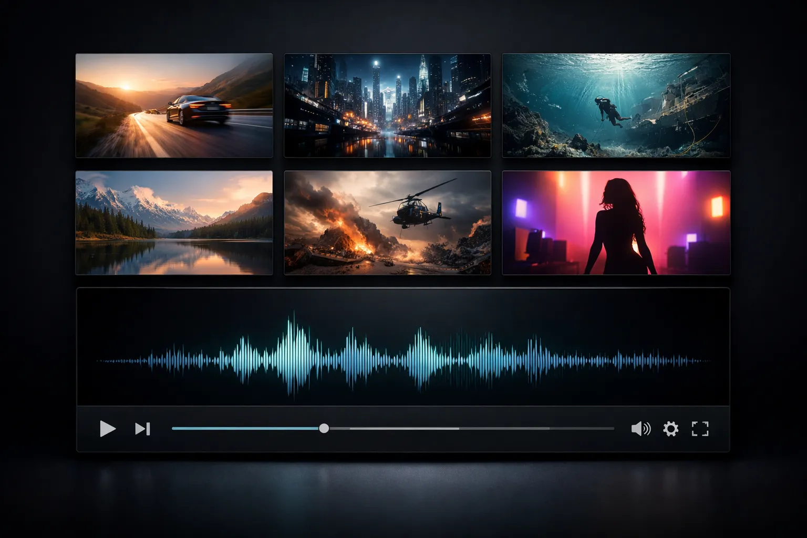
Task: Choose the mountain lake landscape thumbnail
Action: click(x=174, y=223)
